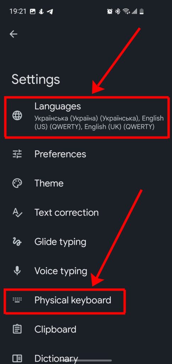Tap the microphone icon for Voice typing
The width and height of the screenshot is (172, 364).
point(17,271)
